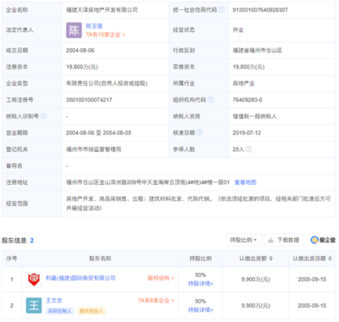Select organization code 76409283-0
This screenshot has width=339, height=322.
click(x=247, y=100)
